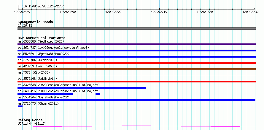
Task: Open the nsv5508501 (ByrskaBishop2022) label
Action: point(44,54)
